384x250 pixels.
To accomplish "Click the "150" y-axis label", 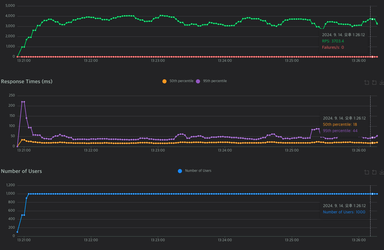I will (x=12, y=116).
